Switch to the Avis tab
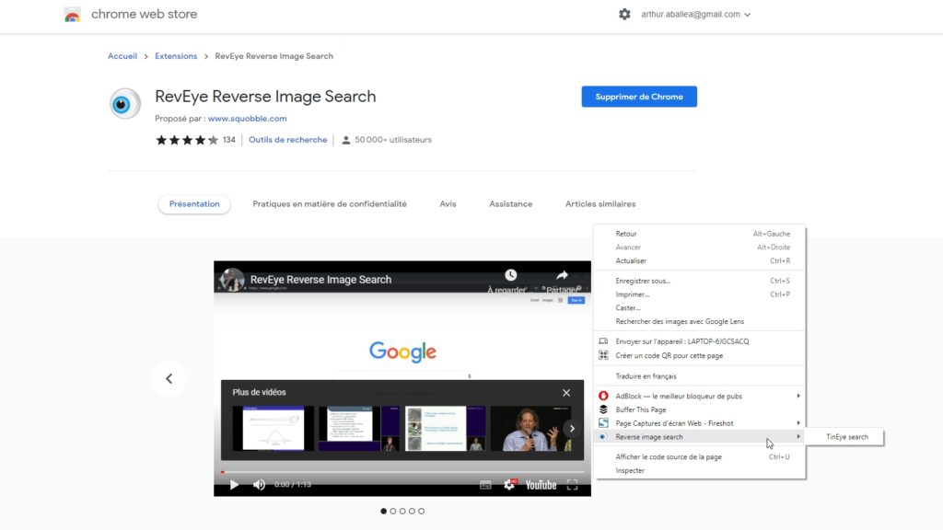 click(448, 203)
